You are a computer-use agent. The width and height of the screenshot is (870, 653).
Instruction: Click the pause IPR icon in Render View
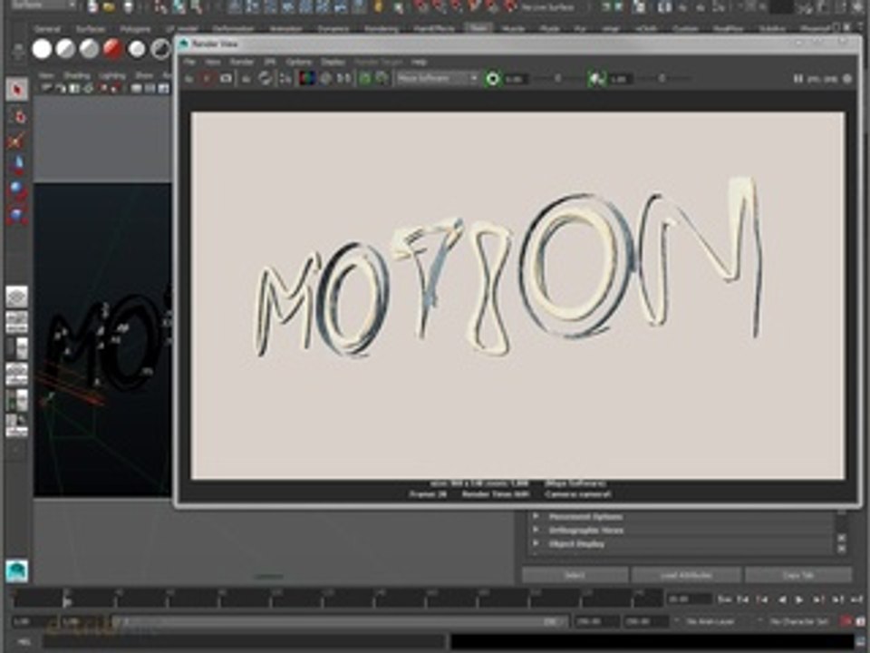[x=797, y=79]
